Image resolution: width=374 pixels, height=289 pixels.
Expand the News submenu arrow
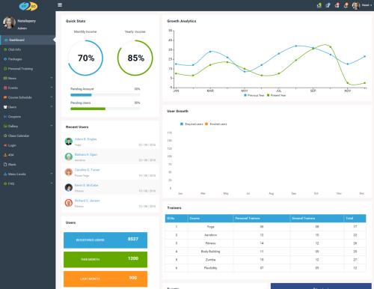[52, 78]
